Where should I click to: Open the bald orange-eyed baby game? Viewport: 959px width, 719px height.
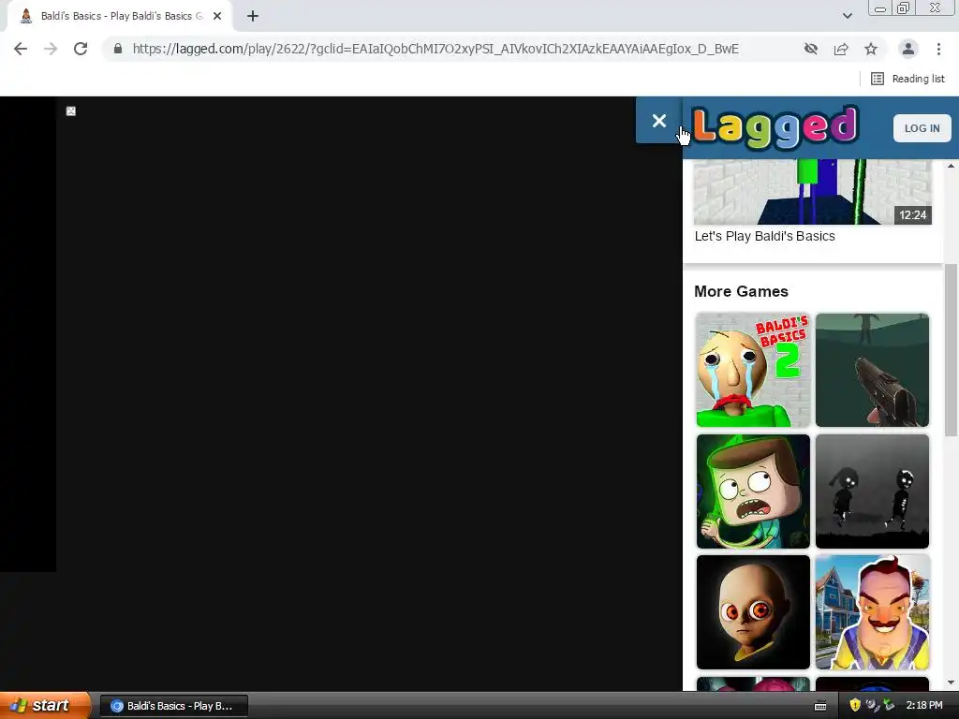(753, 612)
